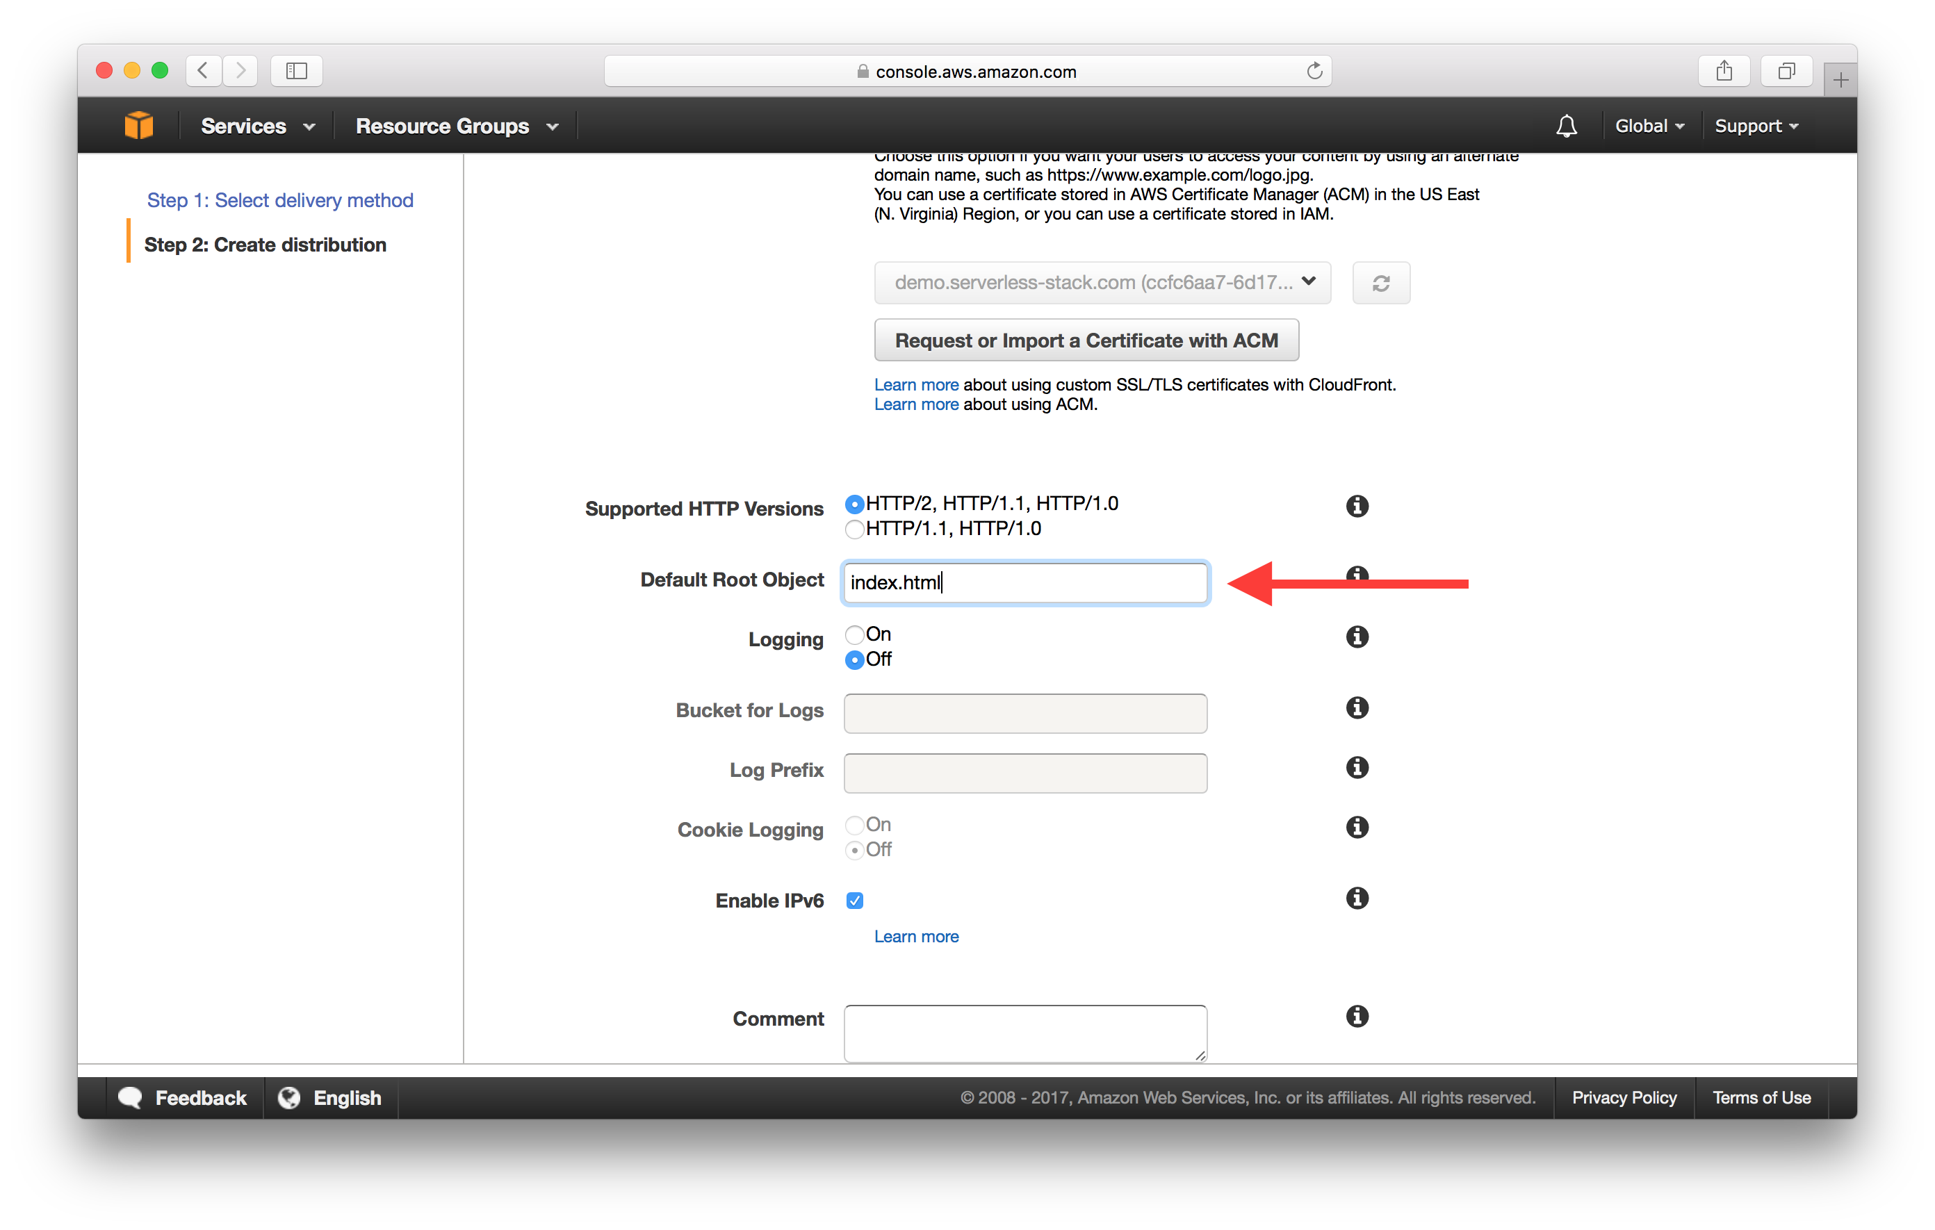The width and height of the screenshot is (1935, 1230).
Task: Open the Privacy Policy link
Action: [1623, 1097]
